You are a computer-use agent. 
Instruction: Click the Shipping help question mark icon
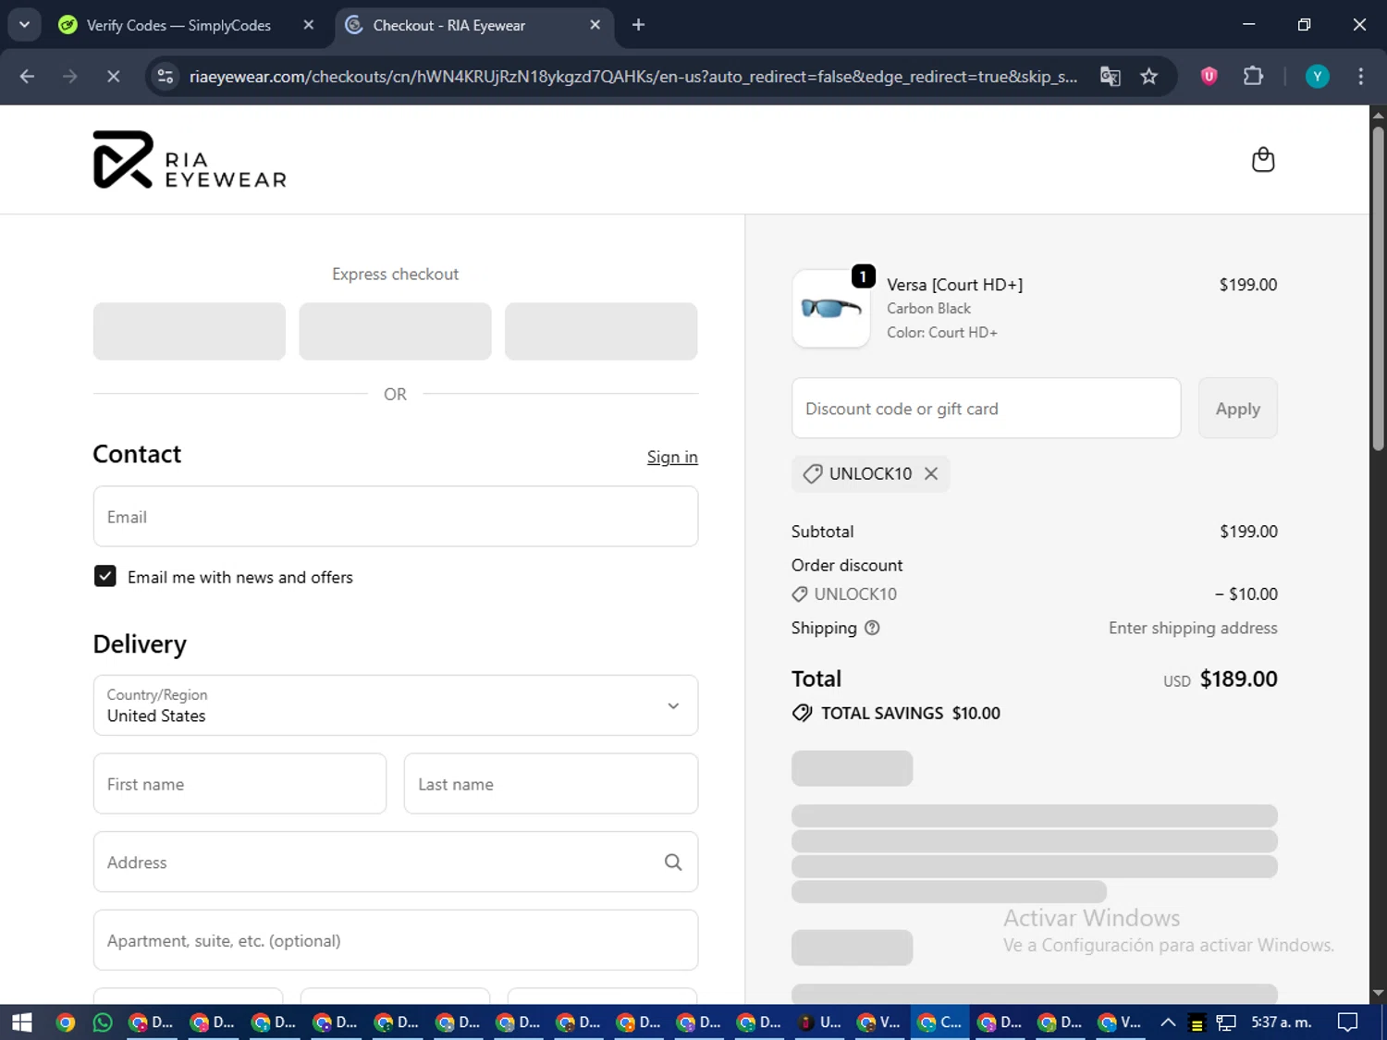point(872,628)
